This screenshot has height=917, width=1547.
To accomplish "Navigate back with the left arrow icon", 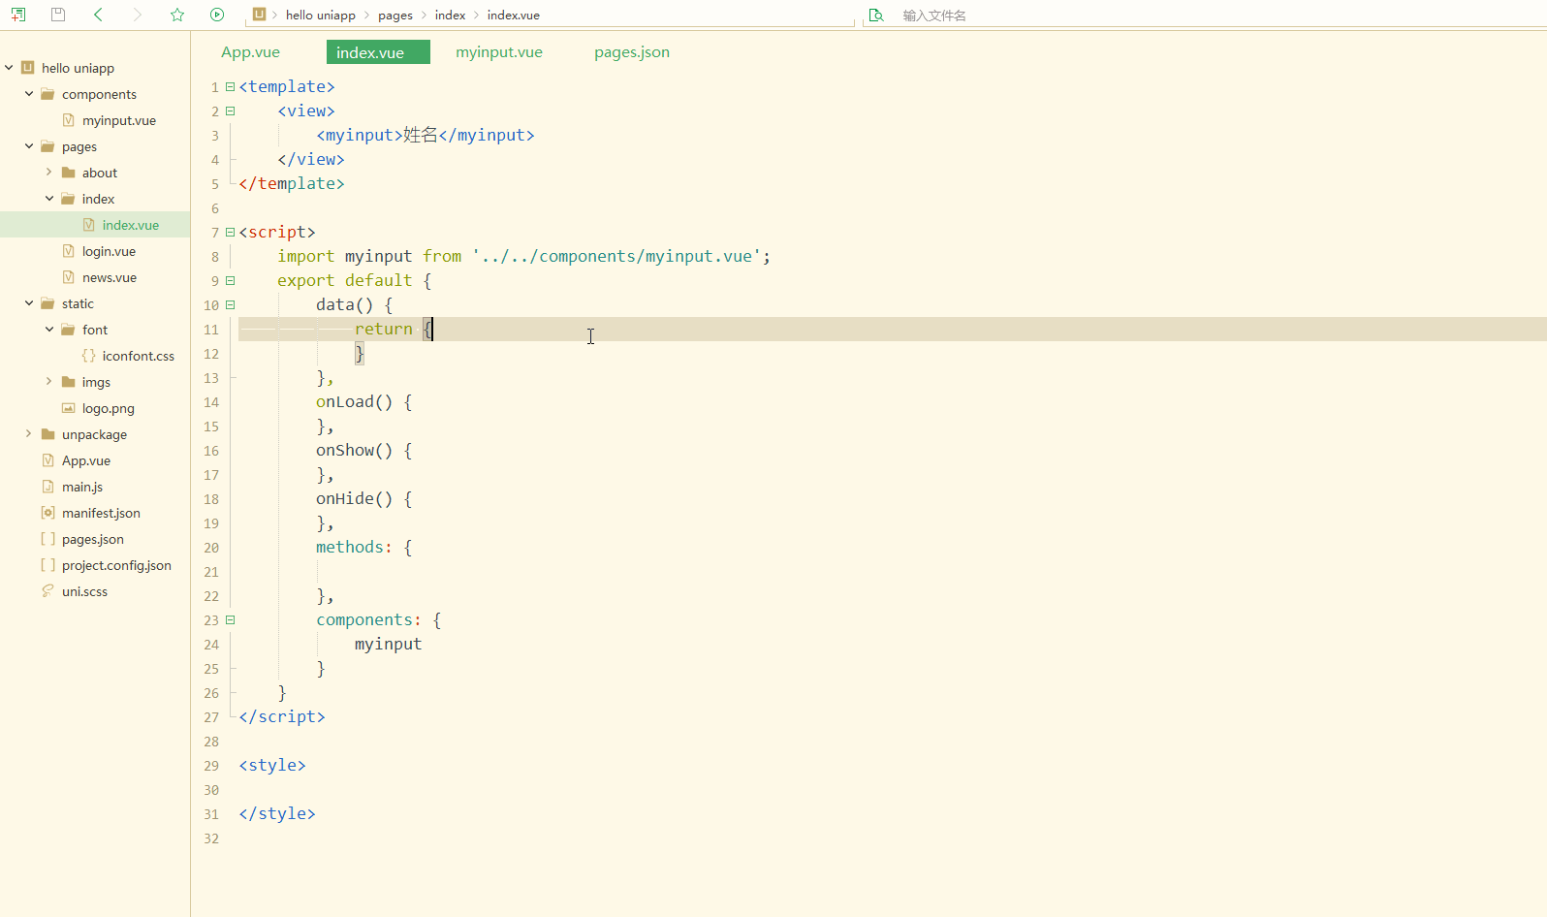I will [x=98, y=15].
